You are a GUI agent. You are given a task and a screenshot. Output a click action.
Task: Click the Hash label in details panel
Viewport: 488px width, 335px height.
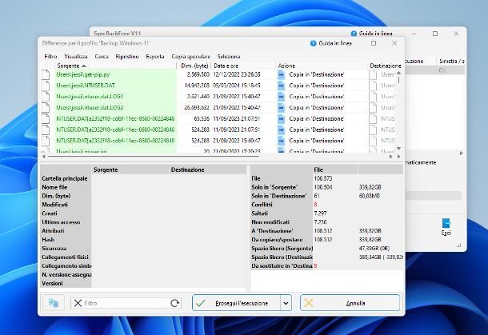(x=48, y=240)
